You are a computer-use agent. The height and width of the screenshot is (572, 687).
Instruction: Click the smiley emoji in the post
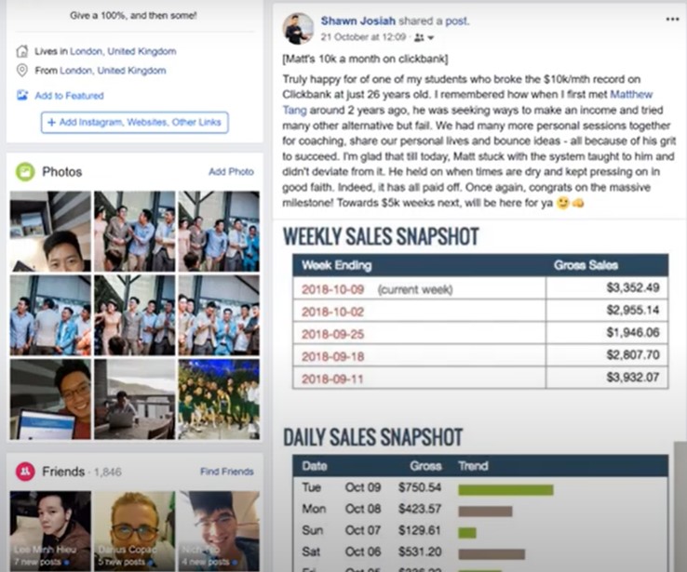(562, 203)
